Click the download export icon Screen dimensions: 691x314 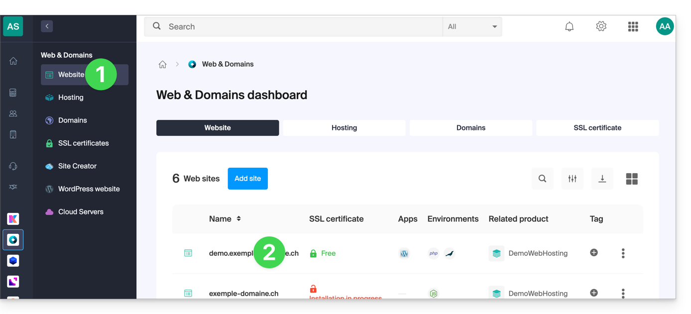click(602, 179)
